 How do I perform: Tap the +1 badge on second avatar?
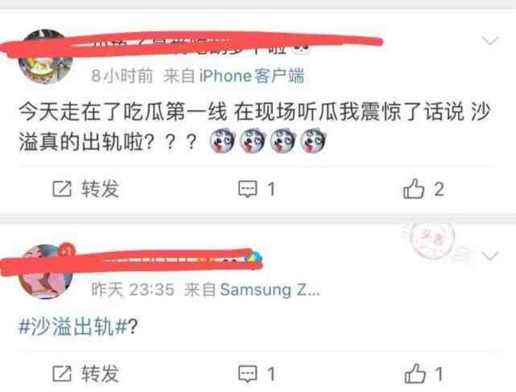point(67,251)
